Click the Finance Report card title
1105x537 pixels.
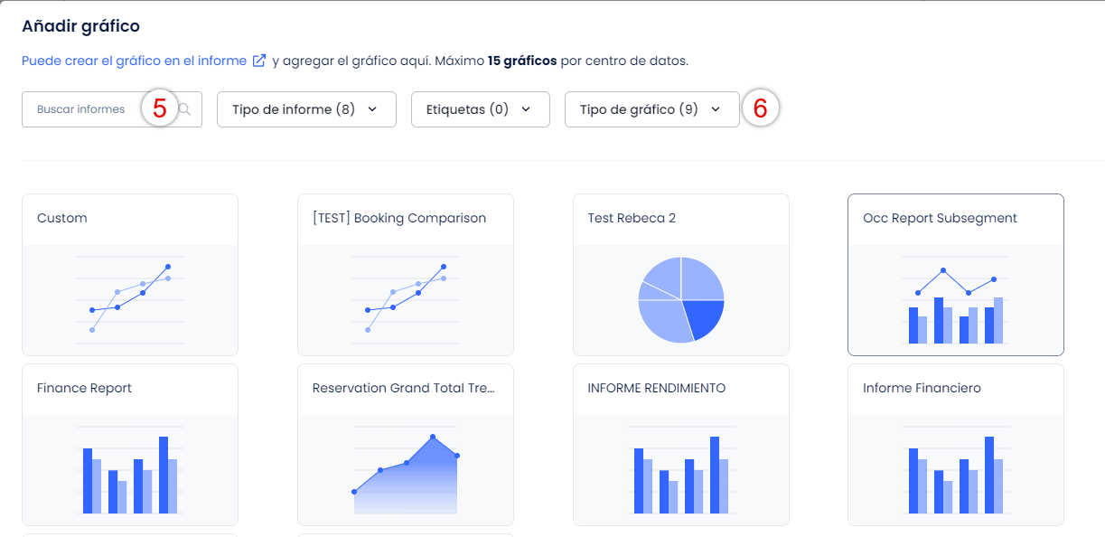pyautogui.click(x=84, y=388)
